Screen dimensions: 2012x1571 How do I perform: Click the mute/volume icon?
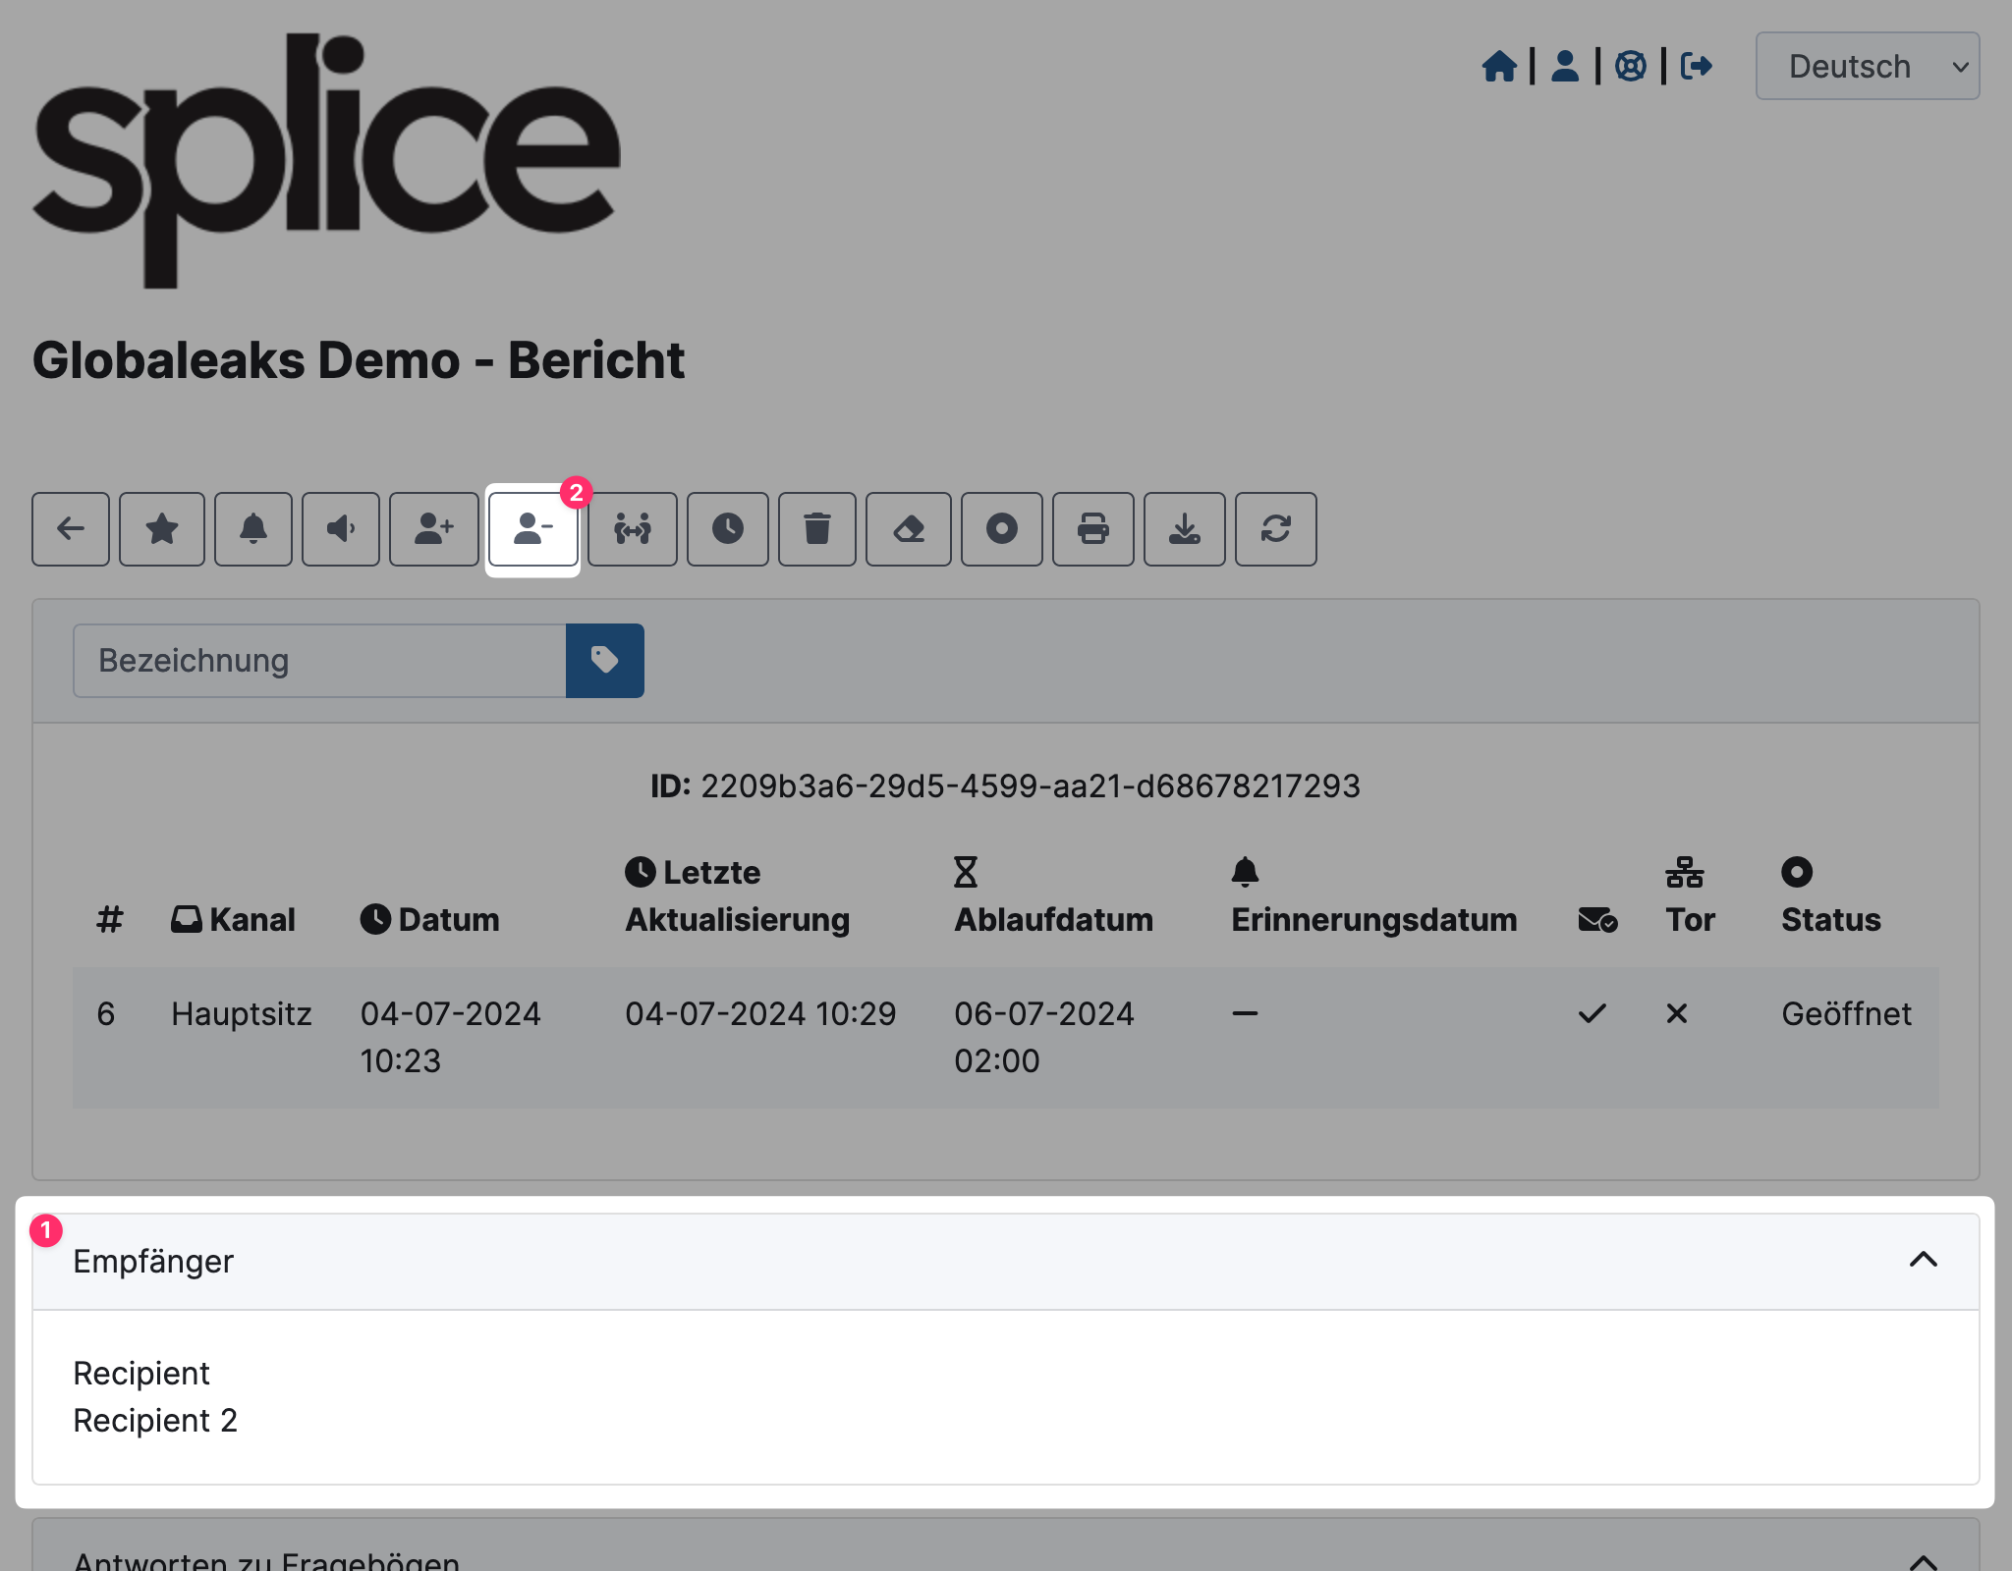(341, 527)
